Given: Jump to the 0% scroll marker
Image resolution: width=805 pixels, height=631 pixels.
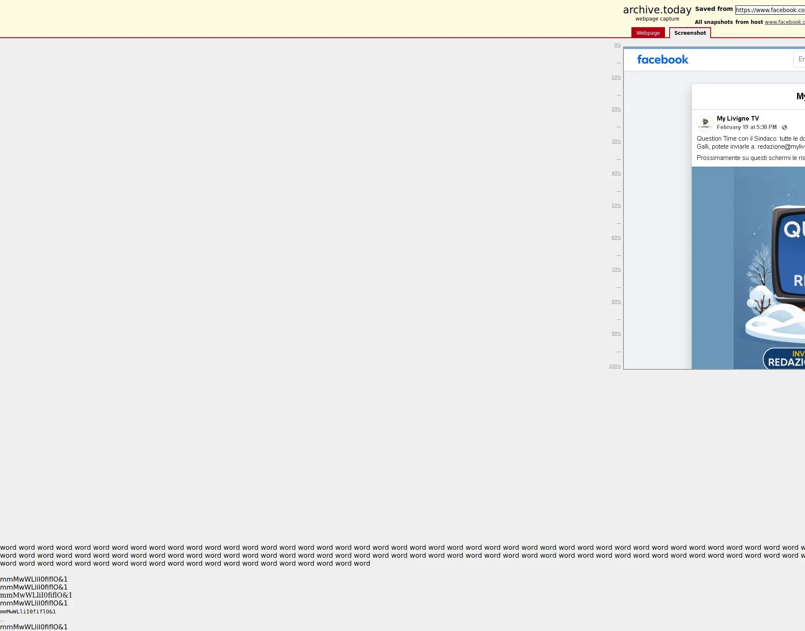Looking at the screenshot, I should [617, 45].
